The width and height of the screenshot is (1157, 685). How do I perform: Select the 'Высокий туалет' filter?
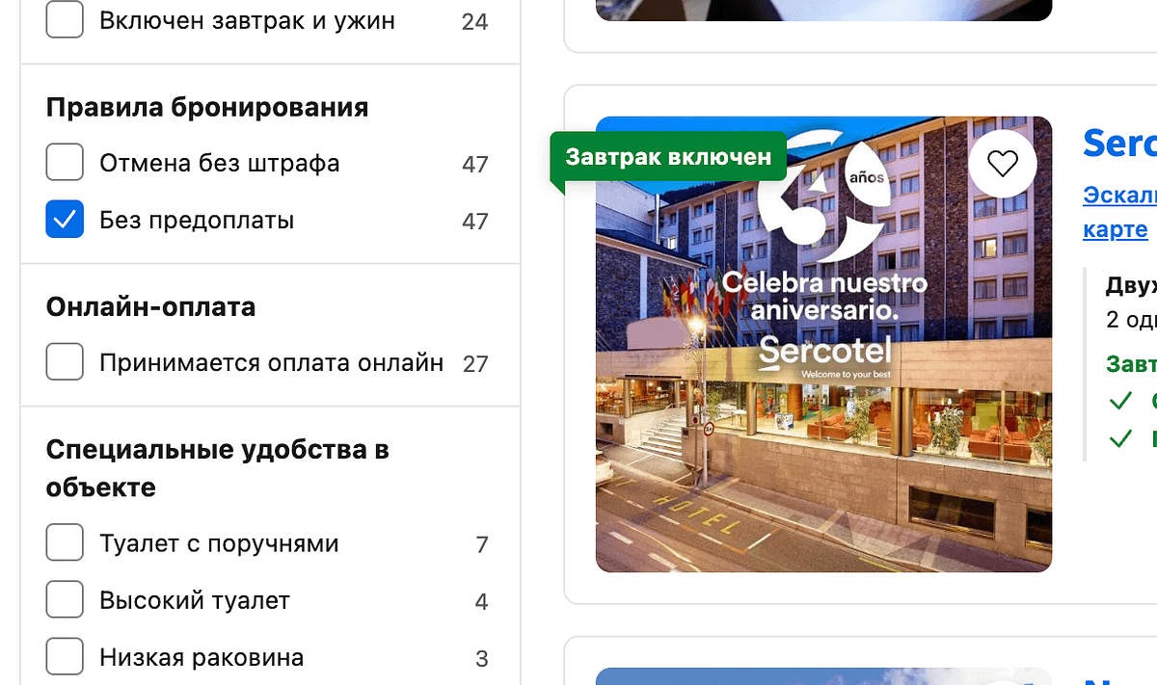pos(64,599)
